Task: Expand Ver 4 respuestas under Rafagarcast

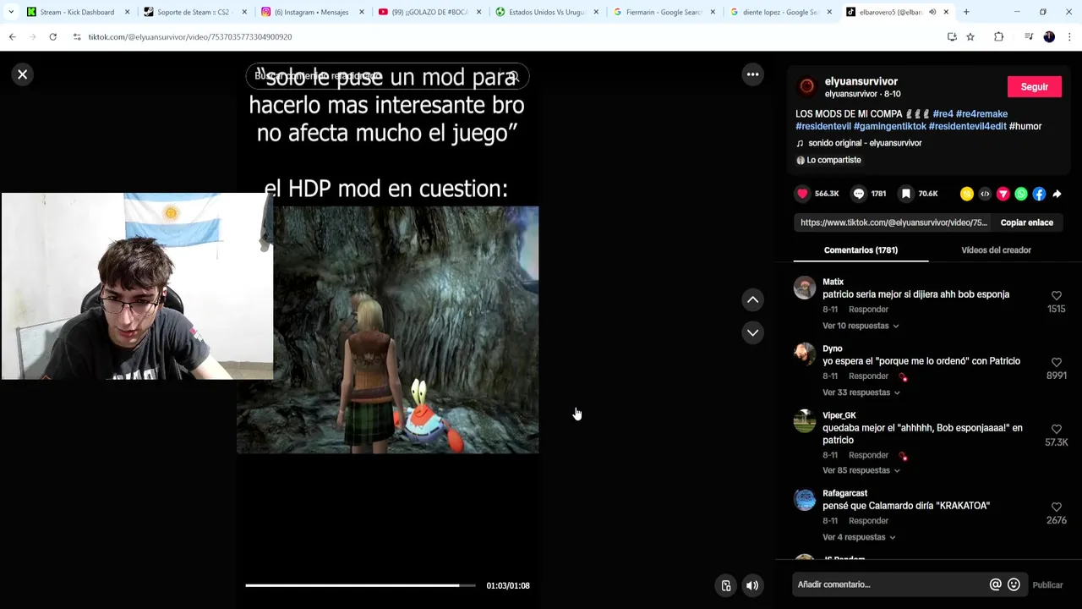Action: (859, 537)
